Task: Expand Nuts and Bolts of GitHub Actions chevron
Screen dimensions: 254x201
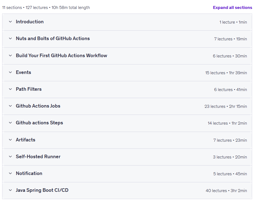Action: pos(10,38)
